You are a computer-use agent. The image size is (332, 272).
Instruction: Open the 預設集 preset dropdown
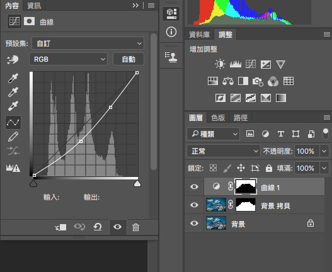pyautogui.click(x=88, y=43)
